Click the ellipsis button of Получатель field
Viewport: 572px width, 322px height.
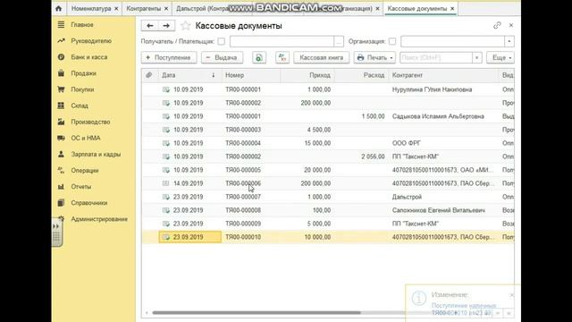click(x=339, y=41)
